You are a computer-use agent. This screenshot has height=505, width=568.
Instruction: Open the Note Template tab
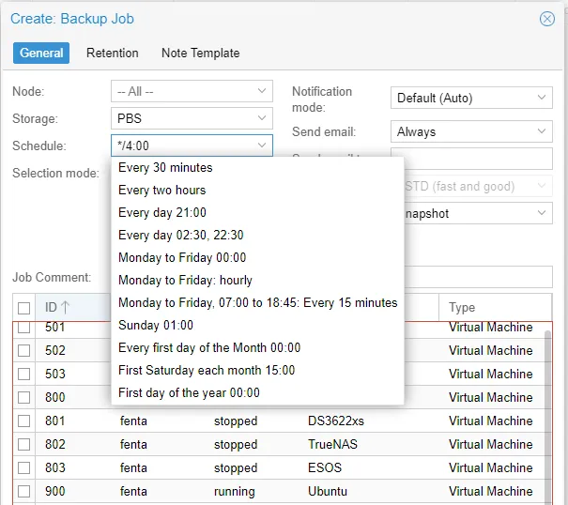(x=200, y=53)
